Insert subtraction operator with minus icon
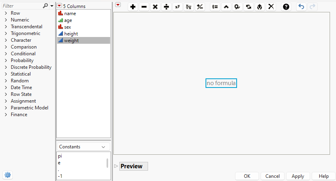Screen dimensions: 336x181 tap(144, 7)
